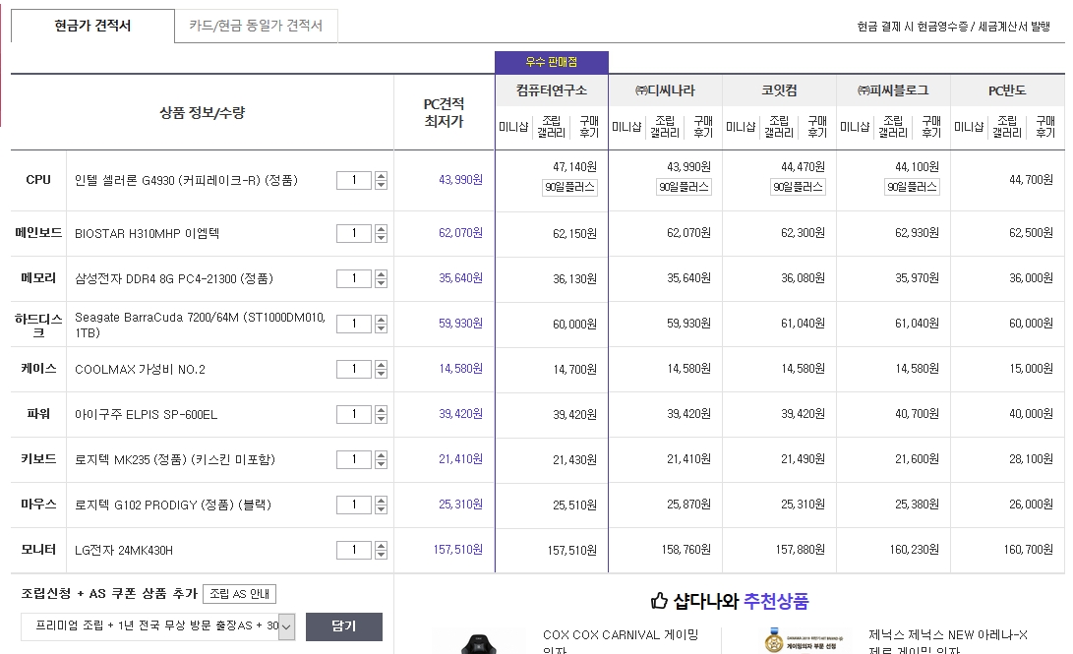Image resolution: width=1073 pixels, height=654 pixels.
Task: View ㈜디씨나라's 조립갤러리
Action: (x=665, y=127)
